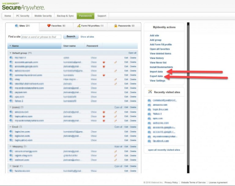This screenshot has width=235, height=186.
Task: Click the padlock icon on Passwords tab
Action: tap(116, 26)
